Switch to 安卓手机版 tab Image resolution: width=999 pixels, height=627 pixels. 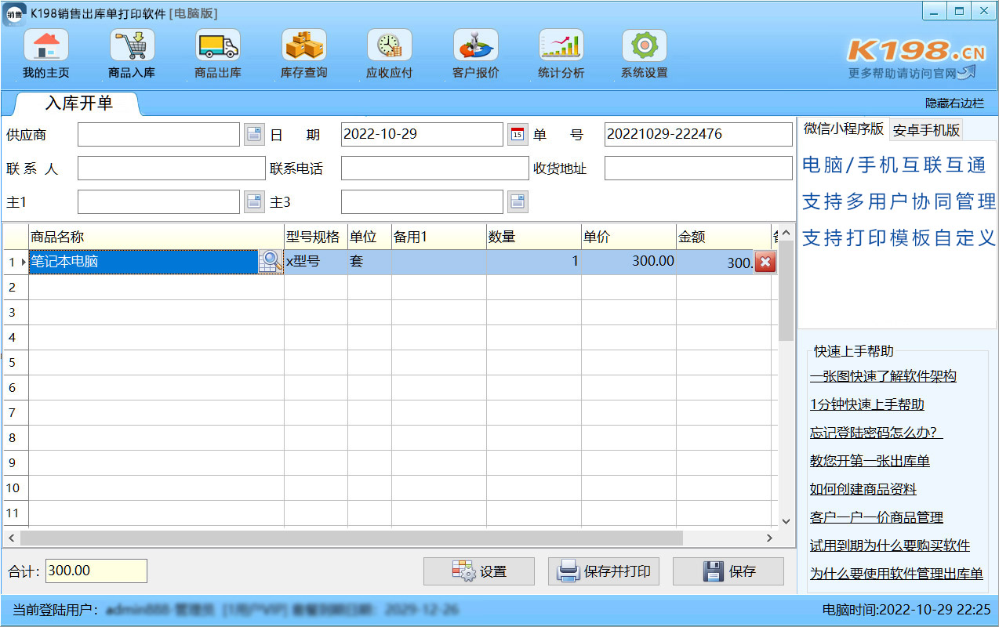[x=926, y=130]
